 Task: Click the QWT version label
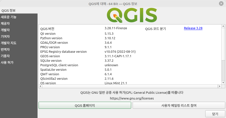(x=50, y=74)
